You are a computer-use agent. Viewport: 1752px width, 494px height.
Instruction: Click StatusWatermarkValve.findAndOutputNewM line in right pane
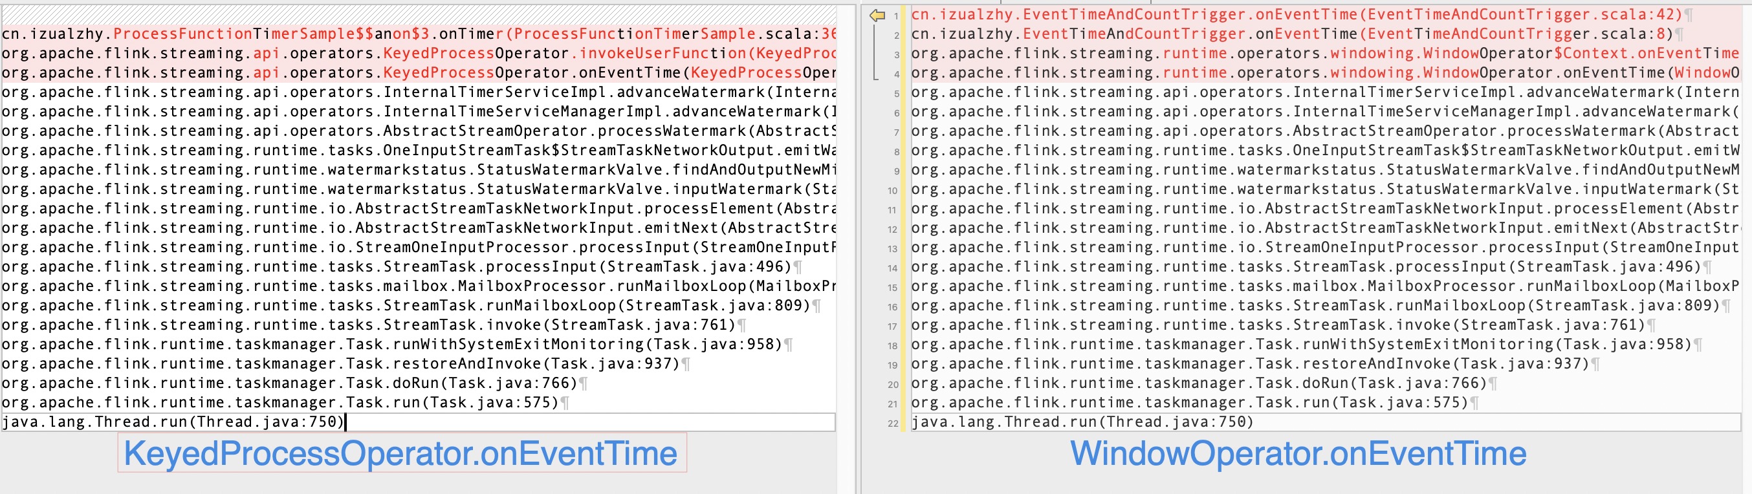click(1326, 170)
